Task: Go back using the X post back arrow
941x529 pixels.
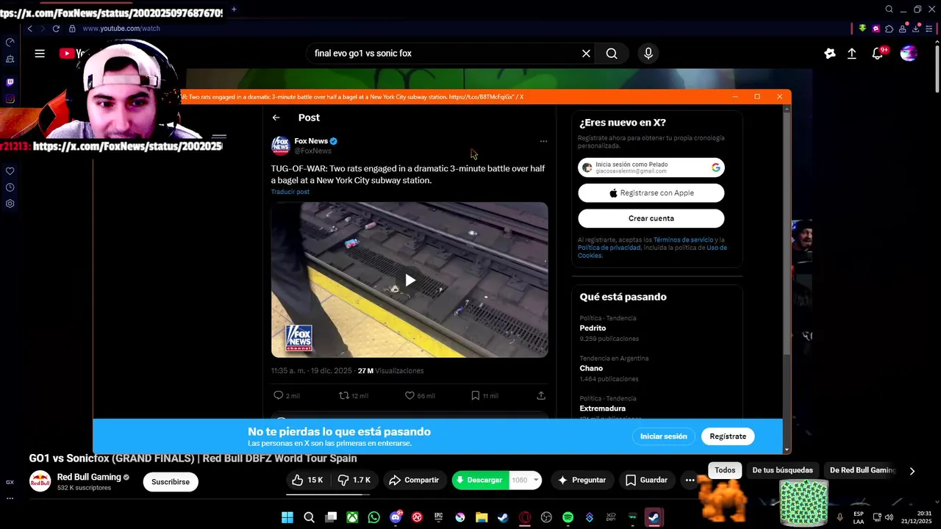Action: click(x=276, y=118)
